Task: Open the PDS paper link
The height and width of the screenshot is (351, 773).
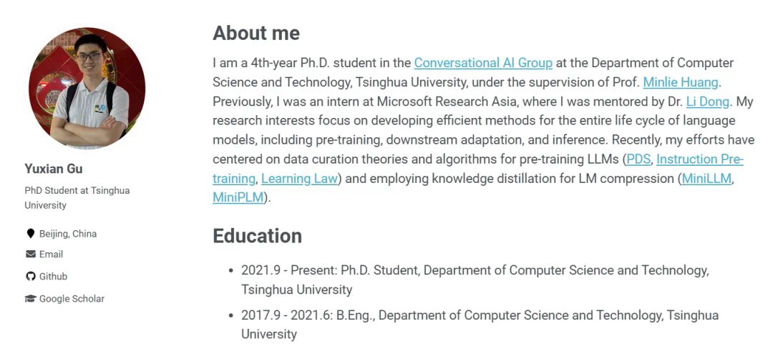Action: click(x=638, y=159)
